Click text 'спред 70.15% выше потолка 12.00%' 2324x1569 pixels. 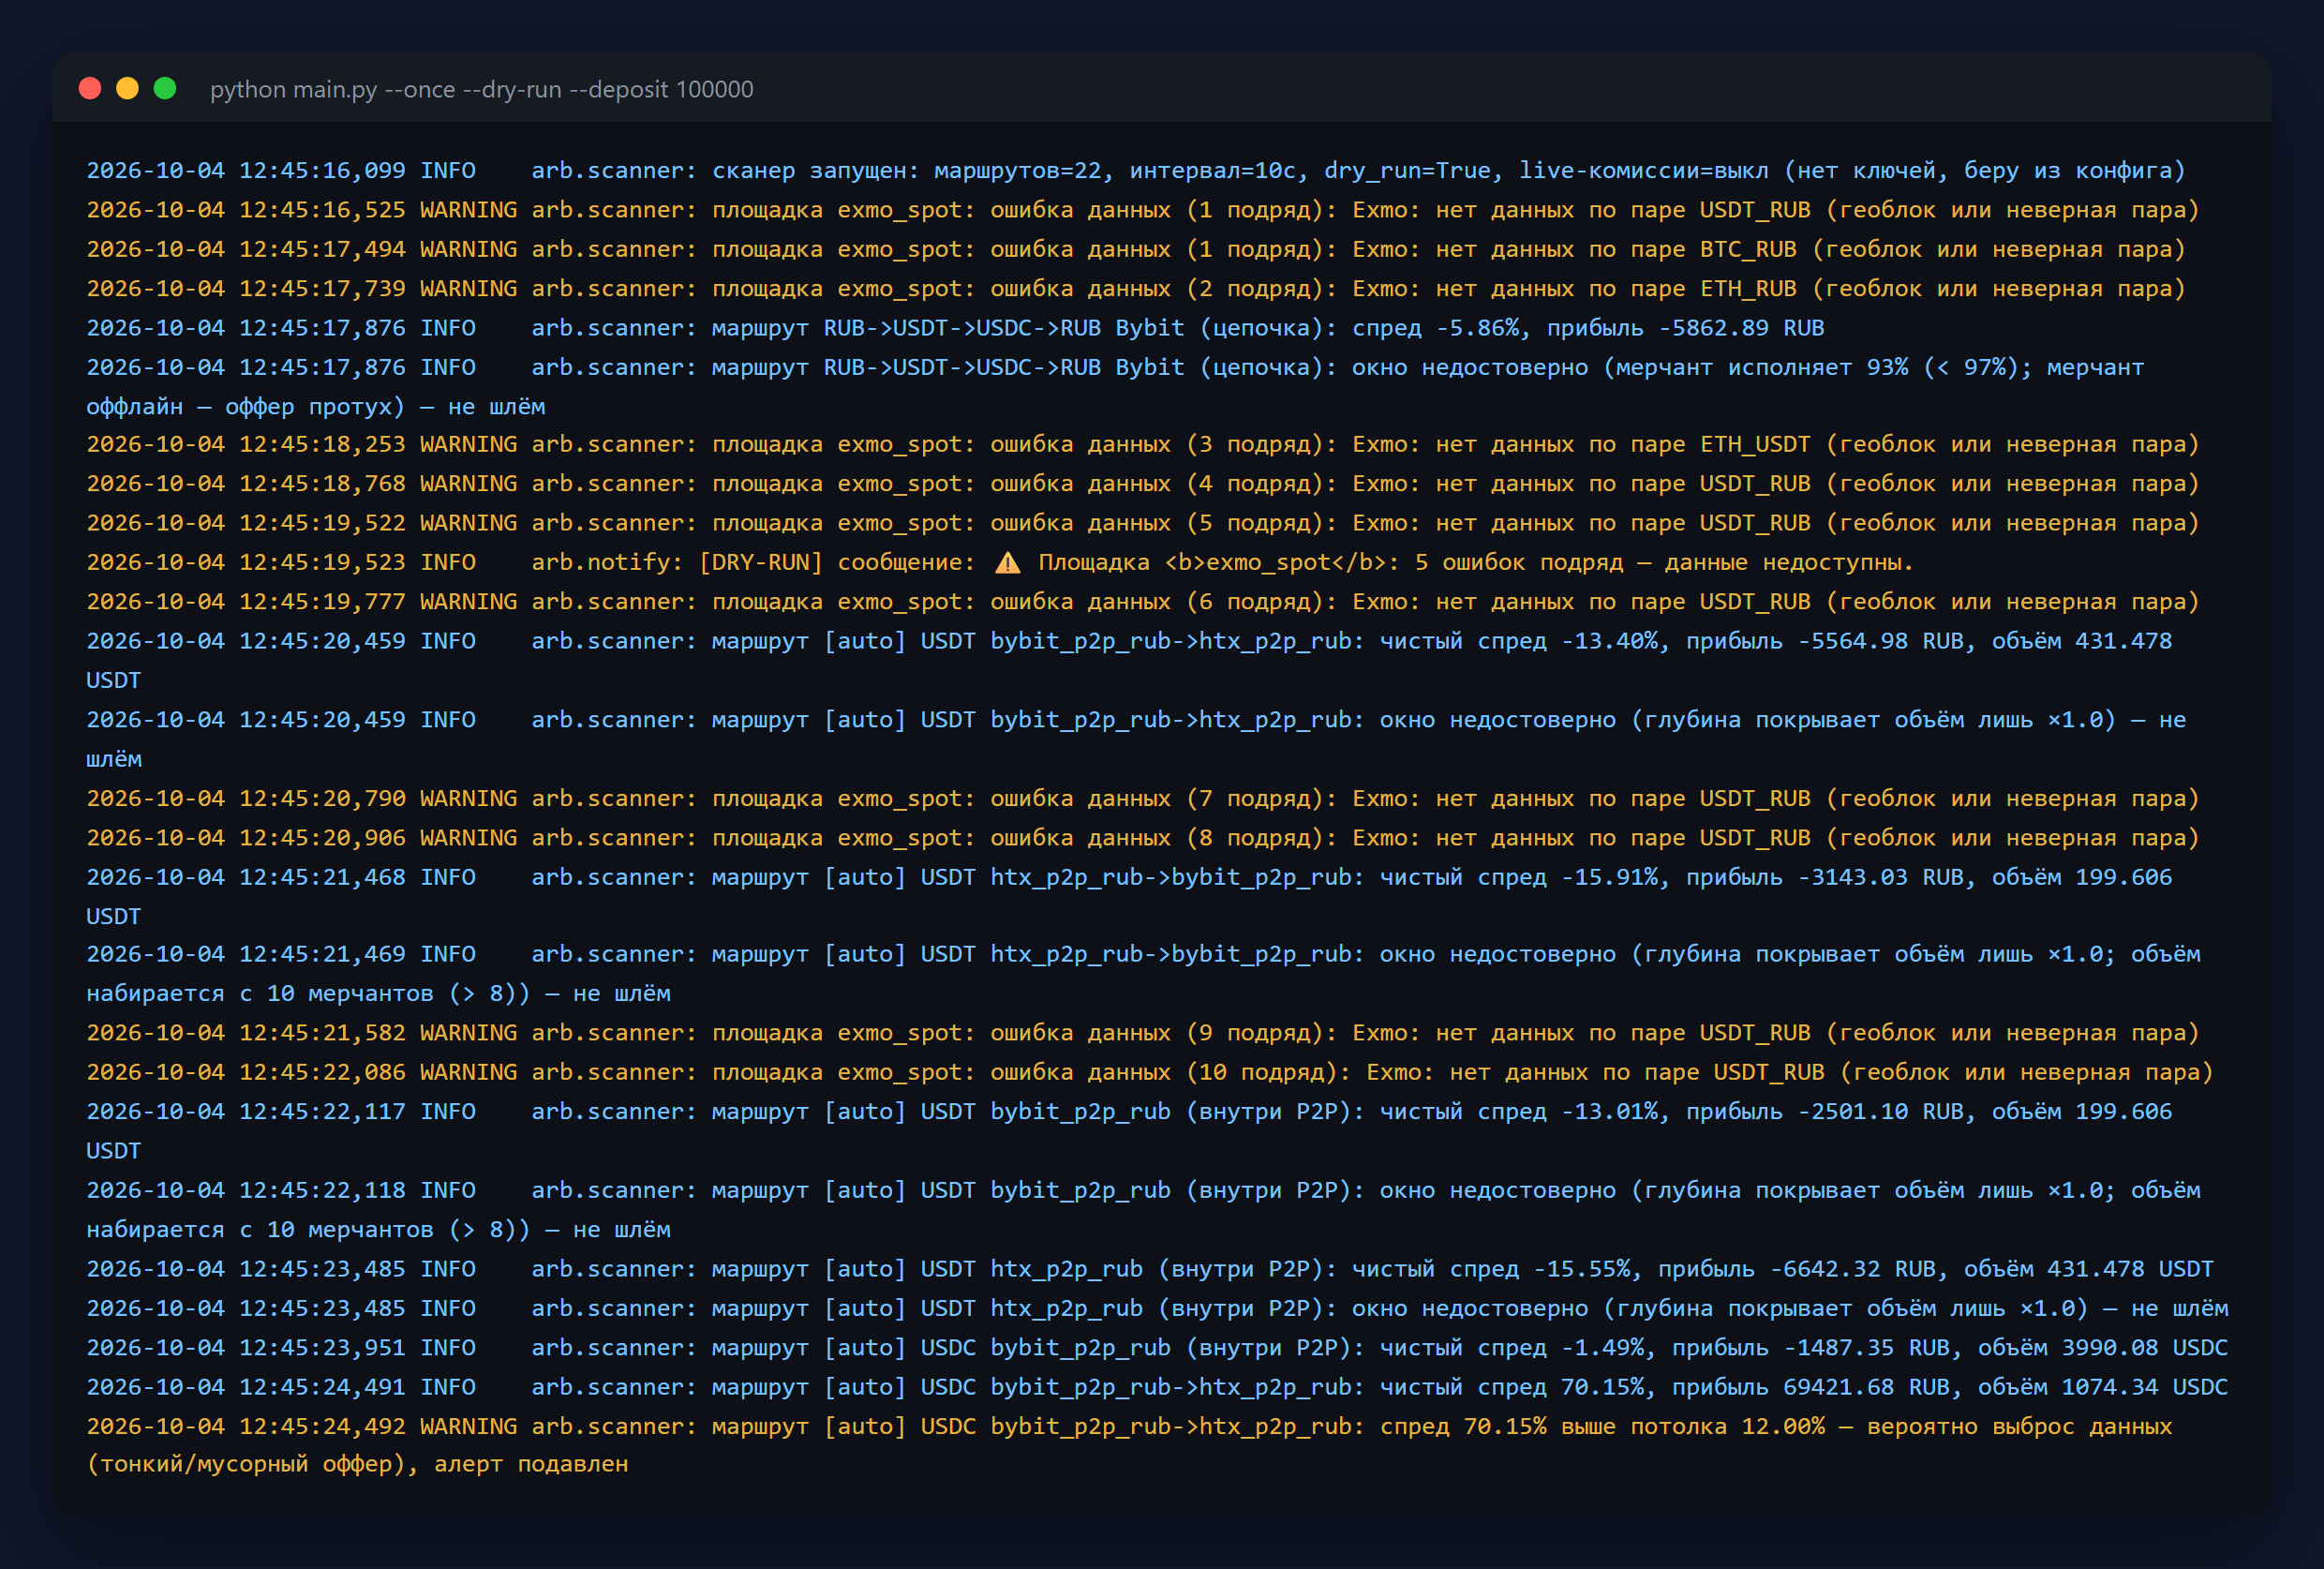(x=1602, y=1426)
